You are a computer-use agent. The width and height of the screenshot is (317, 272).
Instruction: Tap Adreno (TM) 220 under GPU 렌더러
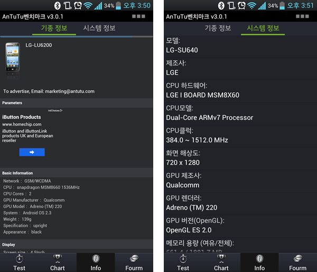[x=191, y=208]
